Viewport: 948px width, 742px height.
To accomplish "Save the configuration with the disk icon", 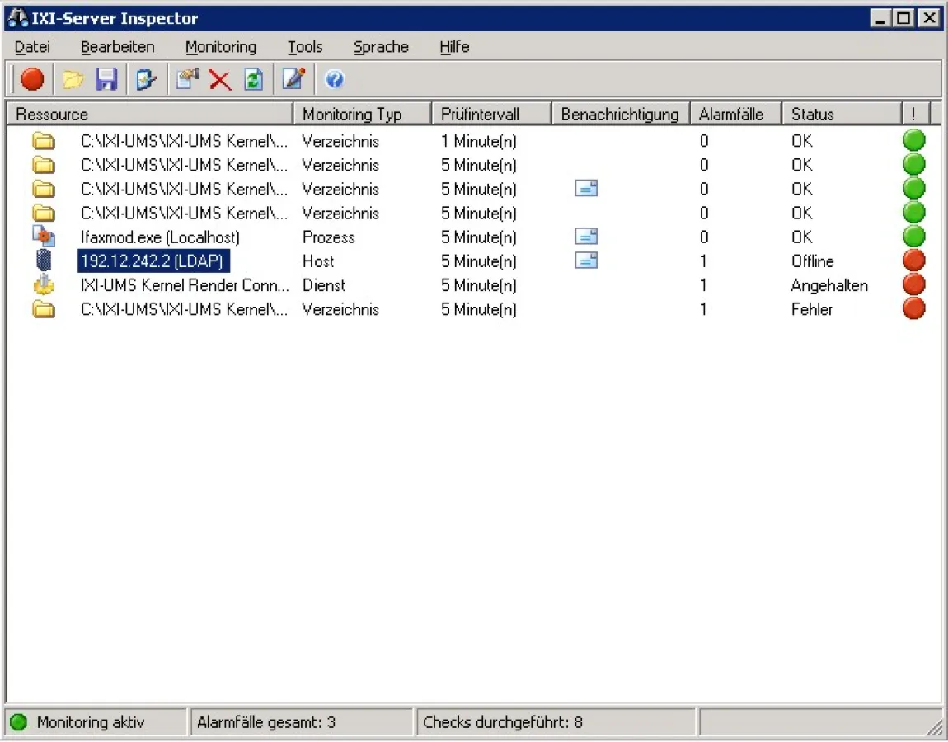I will [x=107, y=79].
